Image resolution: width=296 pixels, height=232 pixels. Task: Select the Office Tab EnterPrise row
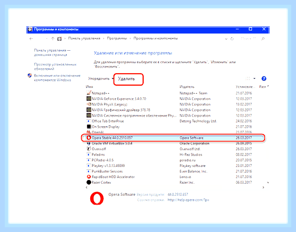[x=169, y=121]
